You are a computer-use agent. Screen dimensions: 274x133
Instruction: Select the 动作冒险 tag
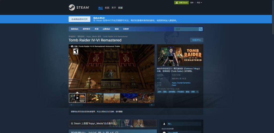click(x=172, y=92)
